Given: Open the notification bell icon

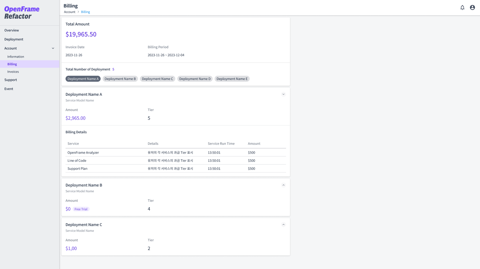Looking at the screenshot, I should [x=462, y=7].
